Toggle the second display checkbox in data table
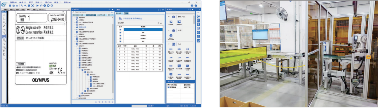379x108 pixels. pyautogui.click(x=120, y=32)
